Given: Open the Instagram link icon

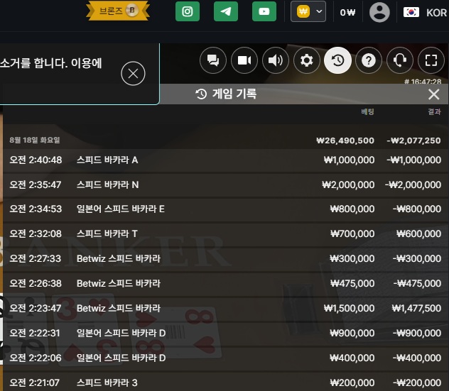Looking at the screenshot, I should 188,11.
